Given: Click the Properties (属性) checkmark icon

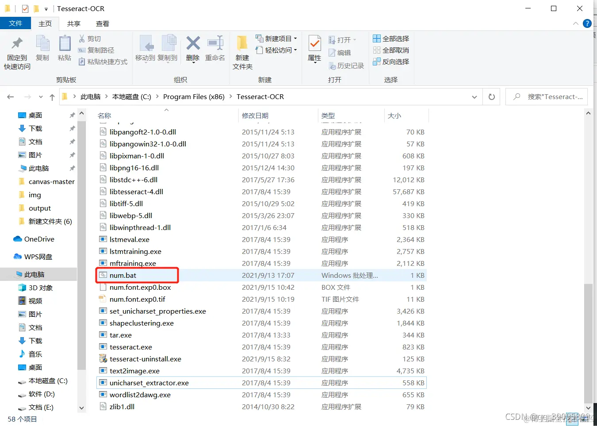Looking at the screenshot, I should point(314,43).
